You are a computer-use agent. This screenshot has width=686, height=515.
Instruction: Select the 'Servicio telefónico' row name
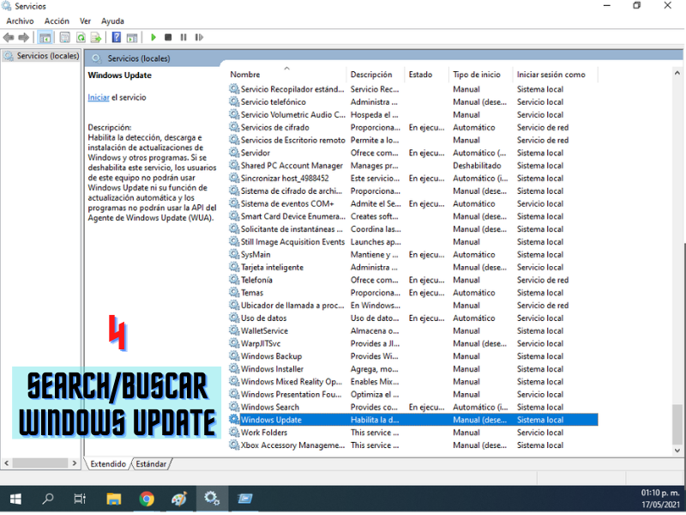(273, 102)
